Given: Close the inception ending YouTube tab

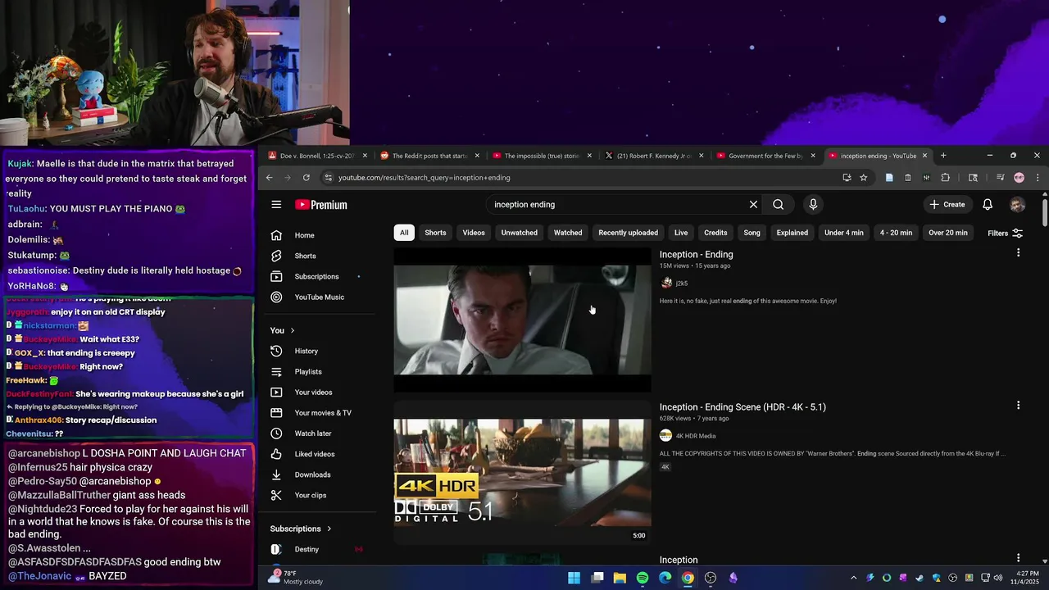Looking at the screenshot, I should click(925, 156).
